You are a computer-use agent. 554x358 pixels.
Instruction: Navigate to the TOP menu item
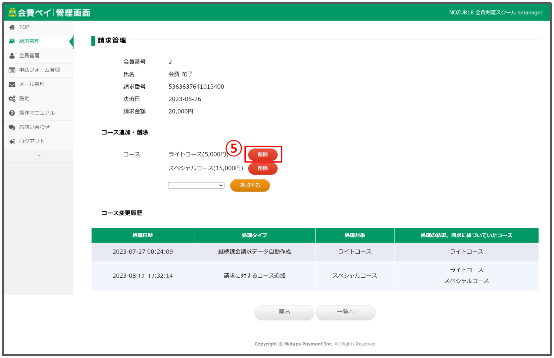click(24, 27)
